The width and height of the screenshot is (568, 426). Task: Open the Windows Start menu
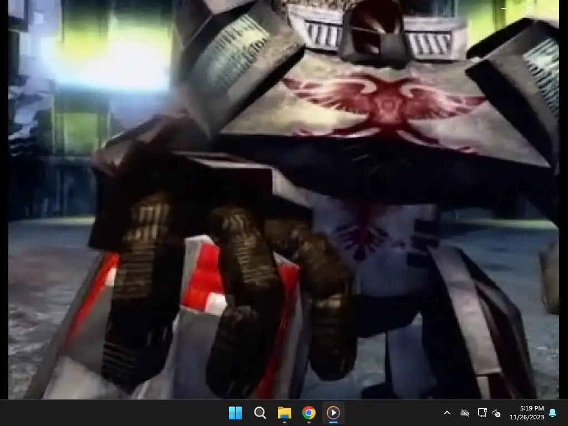tap(235, 413)
